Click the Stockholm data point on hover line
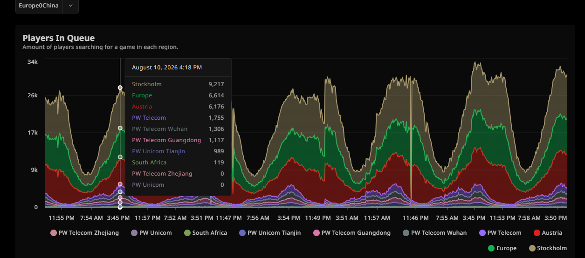The width and height of the screenshot is (585, 258). click(x=120, y=88)
